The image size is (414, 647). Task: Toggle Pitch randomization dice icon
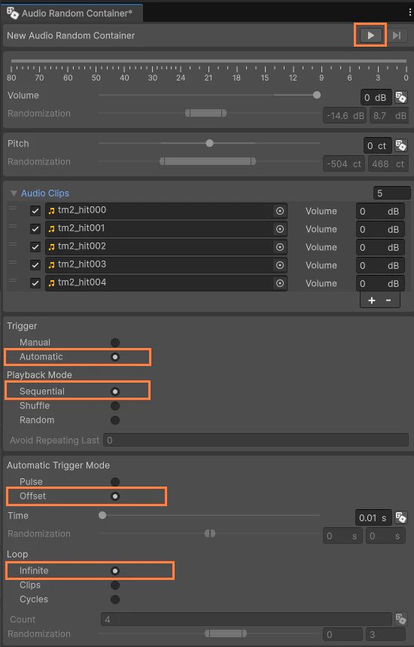pyautogui.click(x=400, y=145)
